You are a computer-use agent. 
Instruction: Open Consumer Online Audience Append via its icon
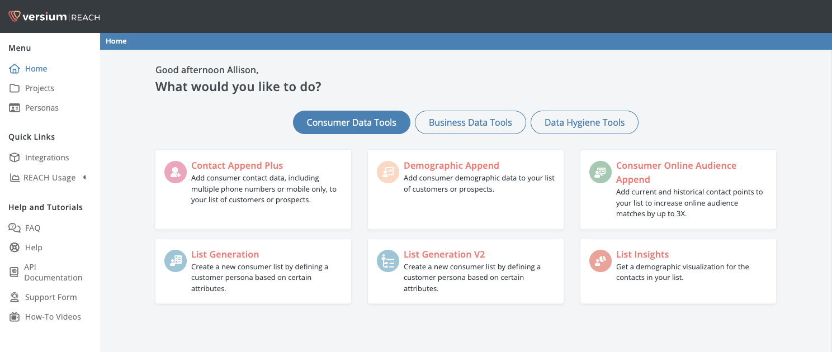[x=600, y=172]
